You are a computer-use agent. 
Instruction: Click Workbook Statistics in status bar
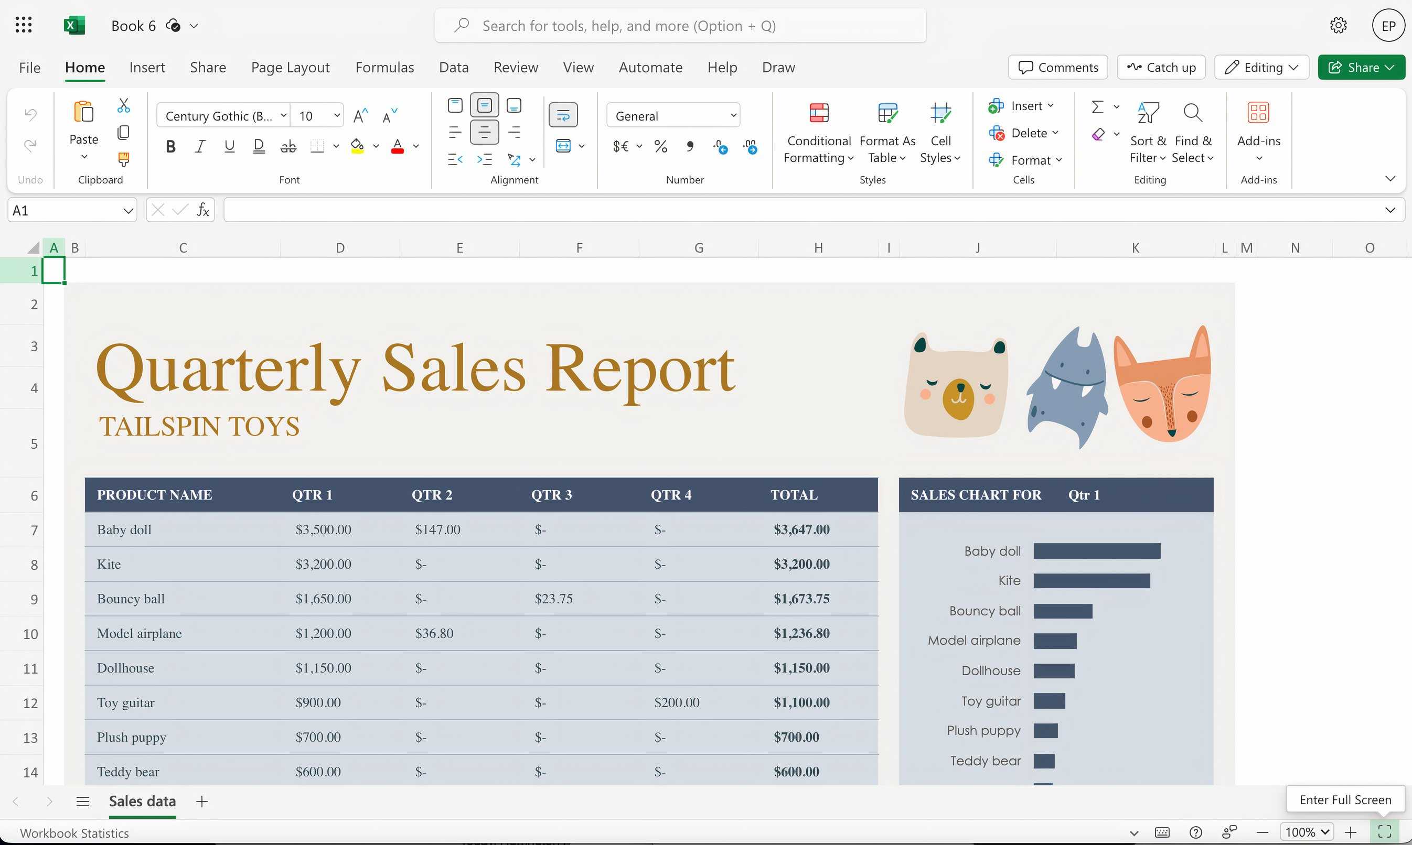pyautogui.click(x=74, y=832)
